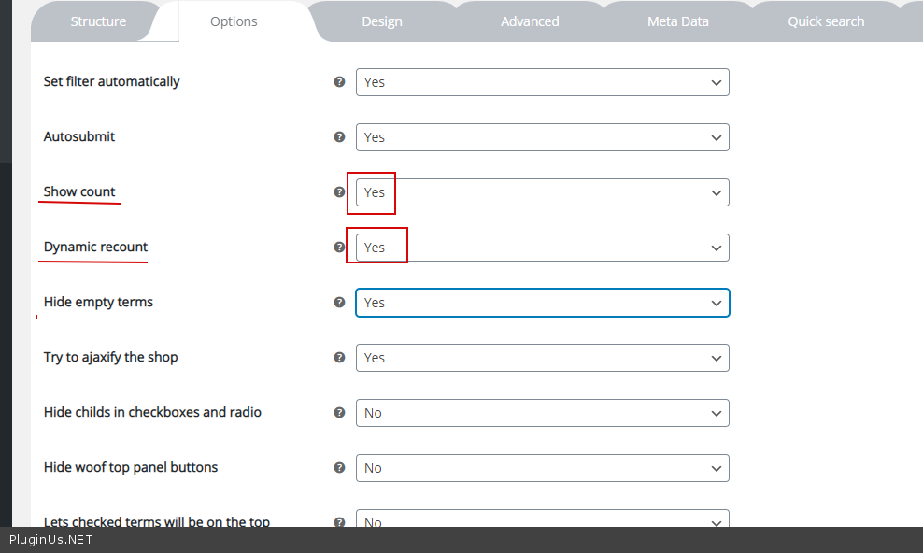Viewport: 923px width, 553px height.
Task: Switch to the Structure tab
Action: pos(98,21)
